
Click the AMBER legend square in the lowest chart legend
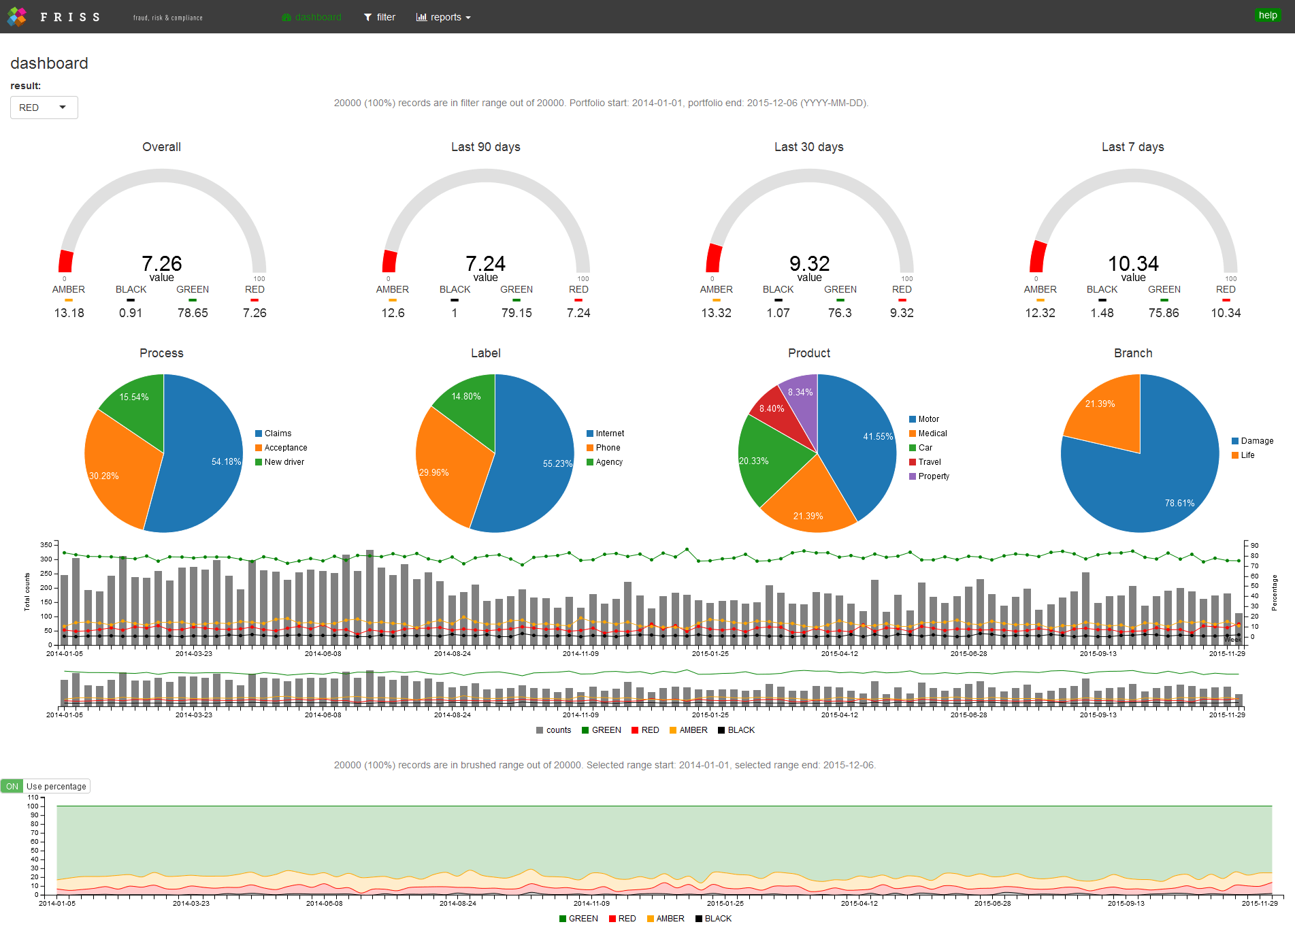pos(651,918)
